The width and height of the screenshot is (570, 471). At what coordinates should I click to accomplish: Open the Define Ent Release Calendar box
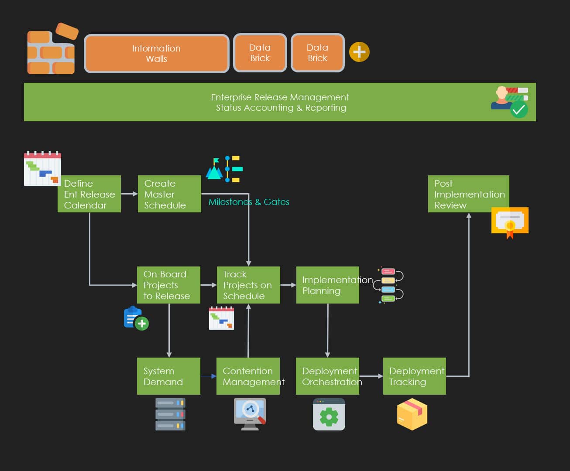point(89,194)
